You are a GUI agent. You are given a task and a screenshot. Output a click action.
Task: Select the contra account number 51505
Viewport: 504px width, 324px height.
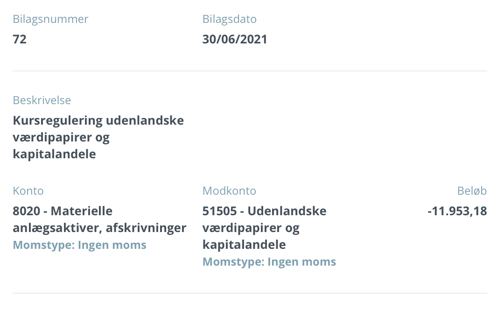pyautogui.click(x=221, y=211)
